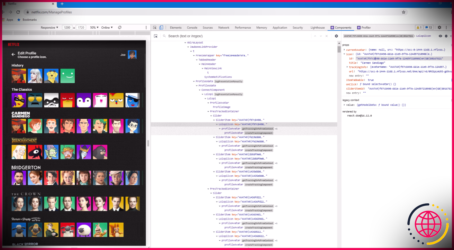Click the onClick bound selectAvatar() value
454x250 pixels.
(x=377, y=84)
